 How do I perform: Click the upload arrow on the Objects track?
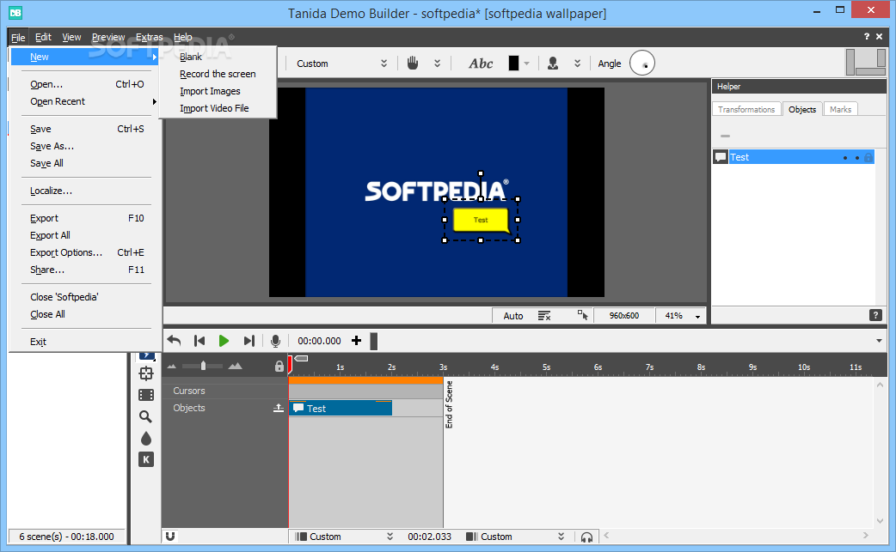[279, 408]
